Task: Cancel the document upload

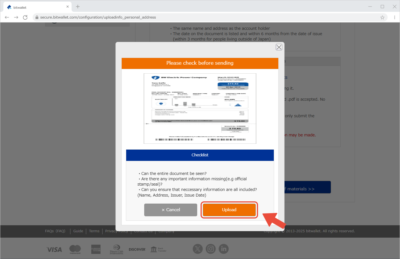Action: [x=171, y=210]
